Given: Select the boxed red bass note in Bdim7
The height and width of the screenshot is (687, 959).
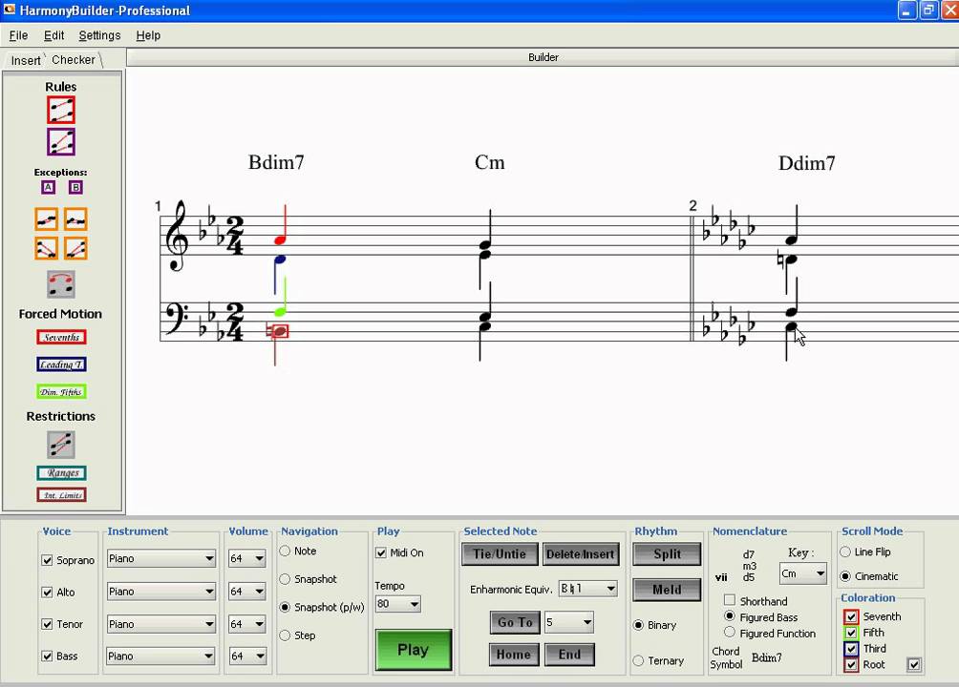Looking at the screenshot, I should 279,331.
